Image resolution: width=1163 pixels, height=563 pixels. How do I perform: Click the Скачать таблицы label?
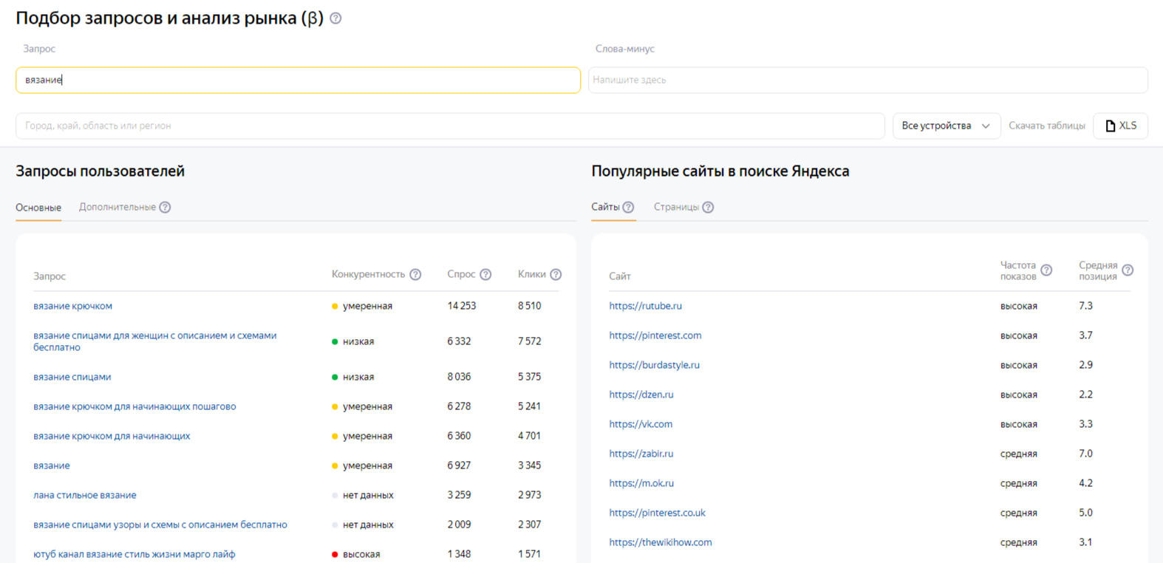coord(1047,126)
